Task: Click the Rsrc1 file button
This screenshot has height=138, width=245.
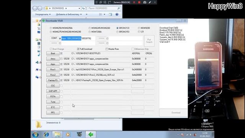Action: [x=53, y=69]
